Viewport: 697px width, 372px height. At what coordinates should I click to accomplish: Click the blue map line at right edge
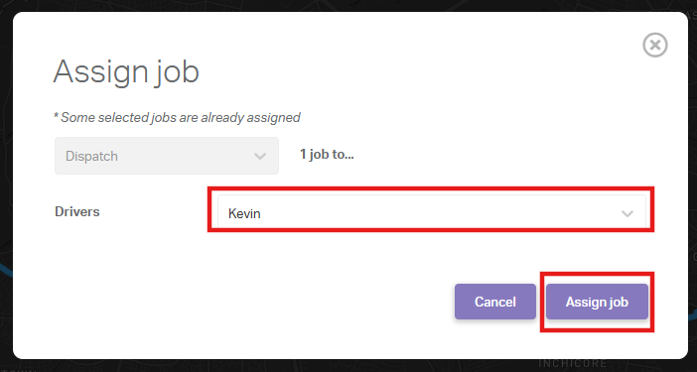(693, 314)
